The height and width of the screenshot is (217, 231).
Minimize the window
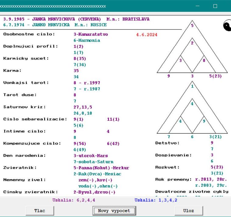tap(198, 6)
